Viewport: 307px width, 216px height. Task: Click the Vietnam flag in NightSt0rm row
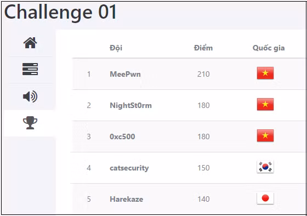coord(265,104)
